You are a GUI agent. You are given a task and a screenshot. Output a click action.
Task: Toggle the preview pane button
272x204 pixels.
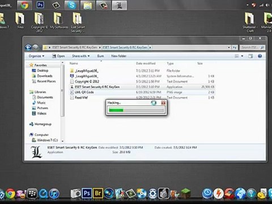(x=250, y=56)
